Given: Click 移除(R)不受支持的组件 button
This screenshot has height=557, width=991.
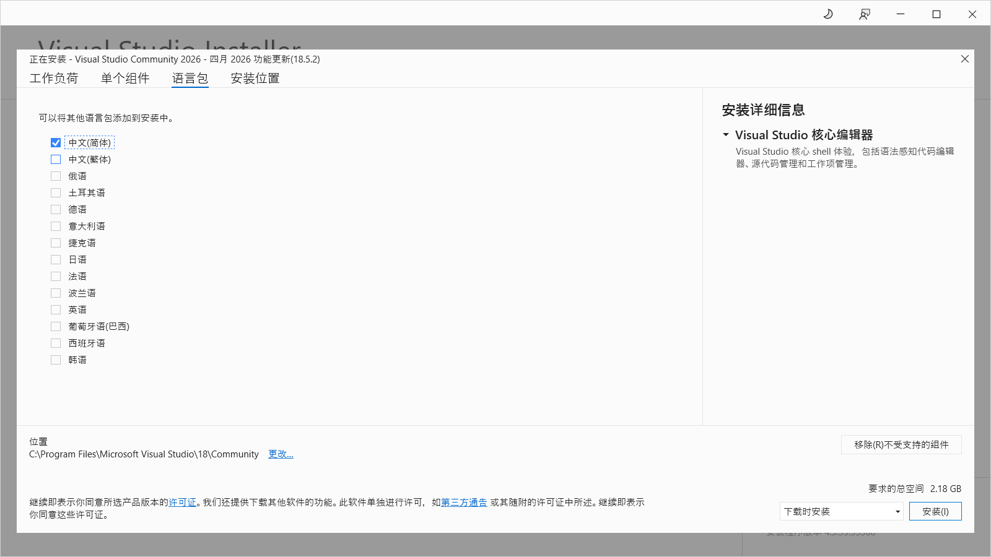Looking at the screenshot, I should 901,444.
